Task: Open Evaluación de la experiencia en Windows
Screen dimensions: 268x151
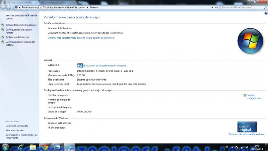Action: coord(105,65)
